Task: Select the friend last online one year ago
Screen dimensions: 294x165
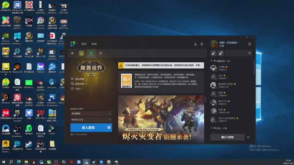Action: pyautogui.click(x=232, y=120)
